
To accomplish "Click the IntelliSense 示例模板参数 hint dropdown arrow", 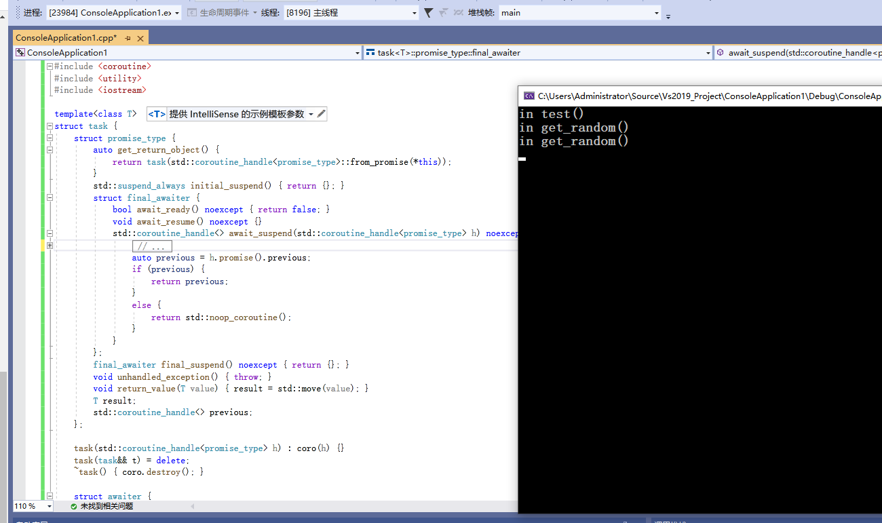I will [x=309, y=113].
